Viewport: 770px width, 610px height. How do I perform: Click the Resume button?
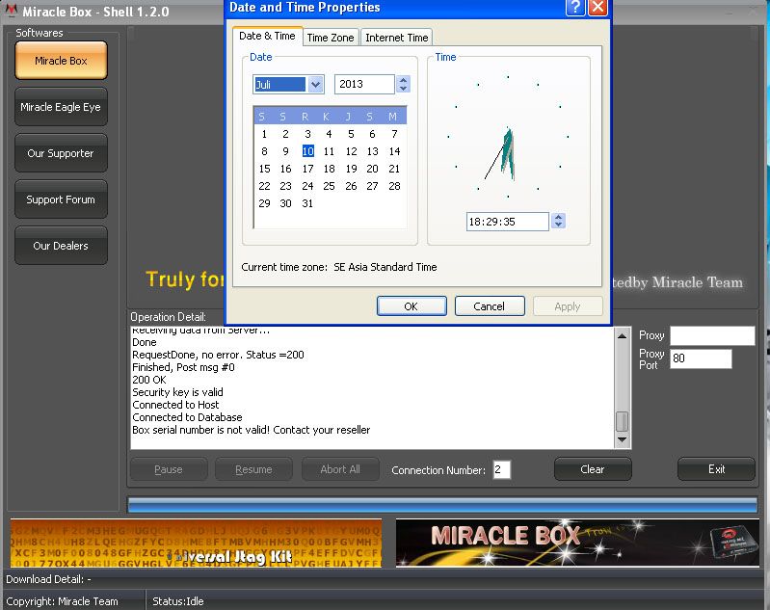253,469
